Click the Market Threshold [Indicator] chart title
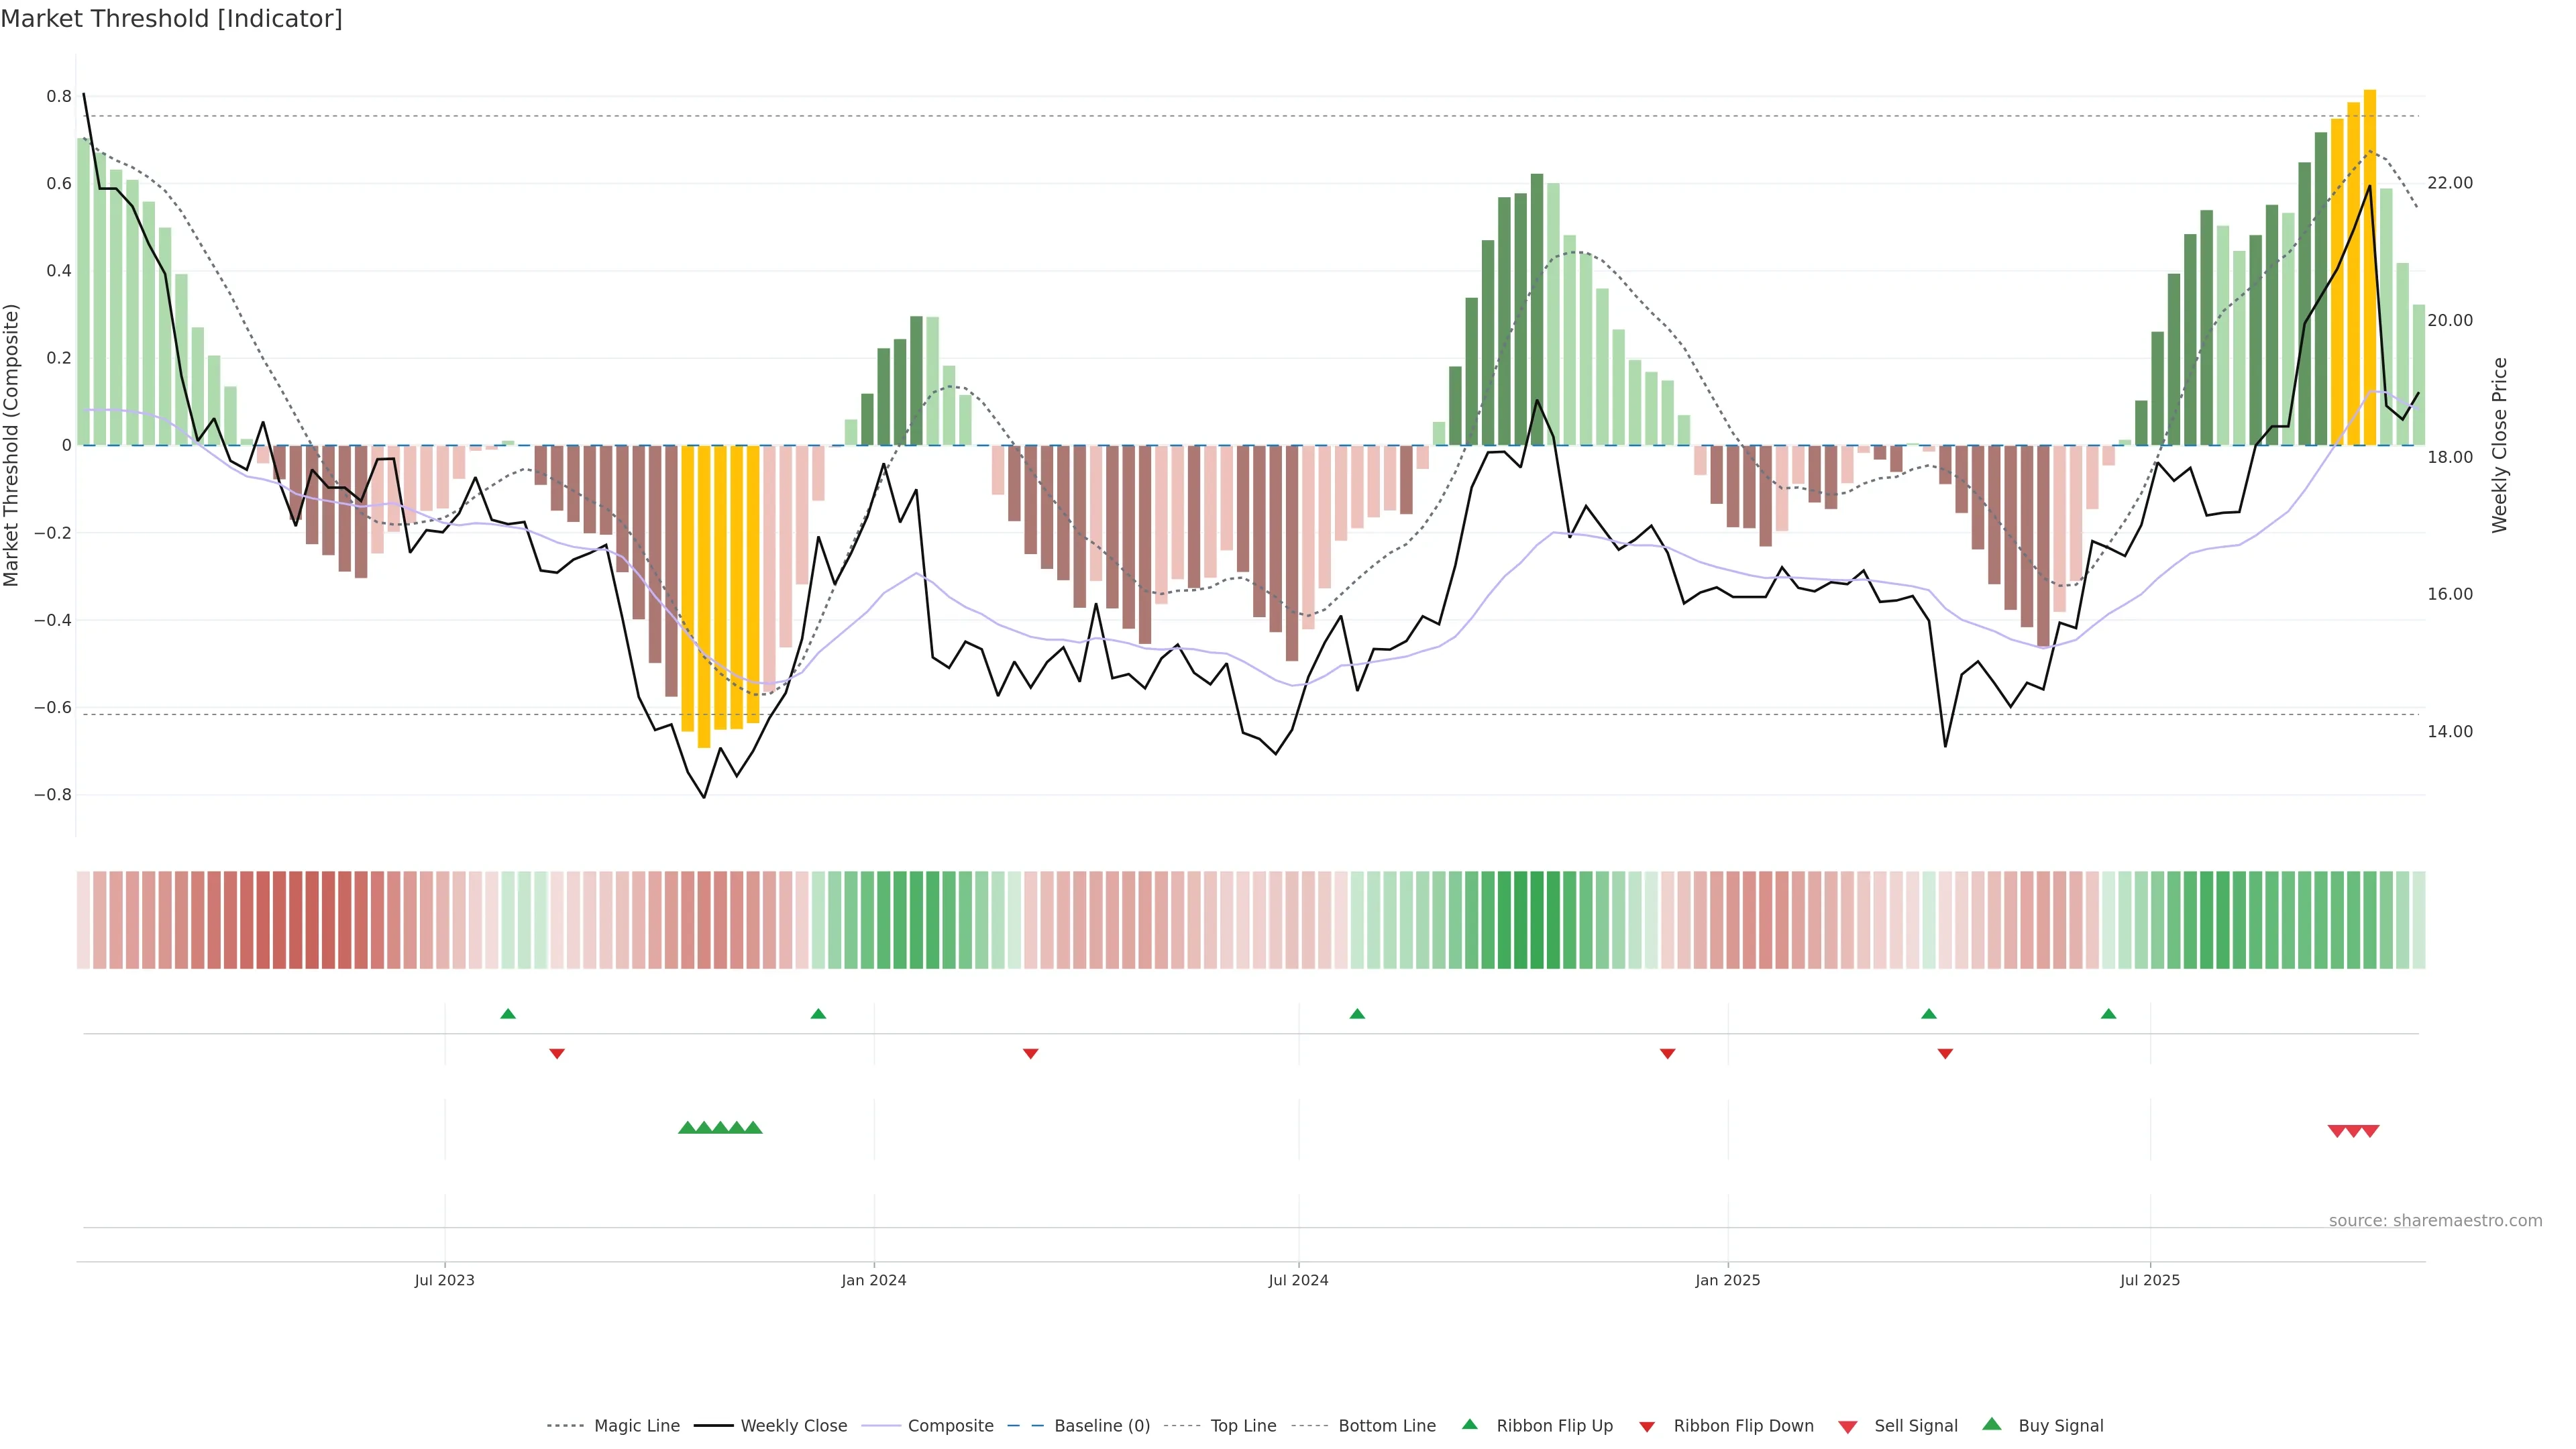 [x=171, y=19]
